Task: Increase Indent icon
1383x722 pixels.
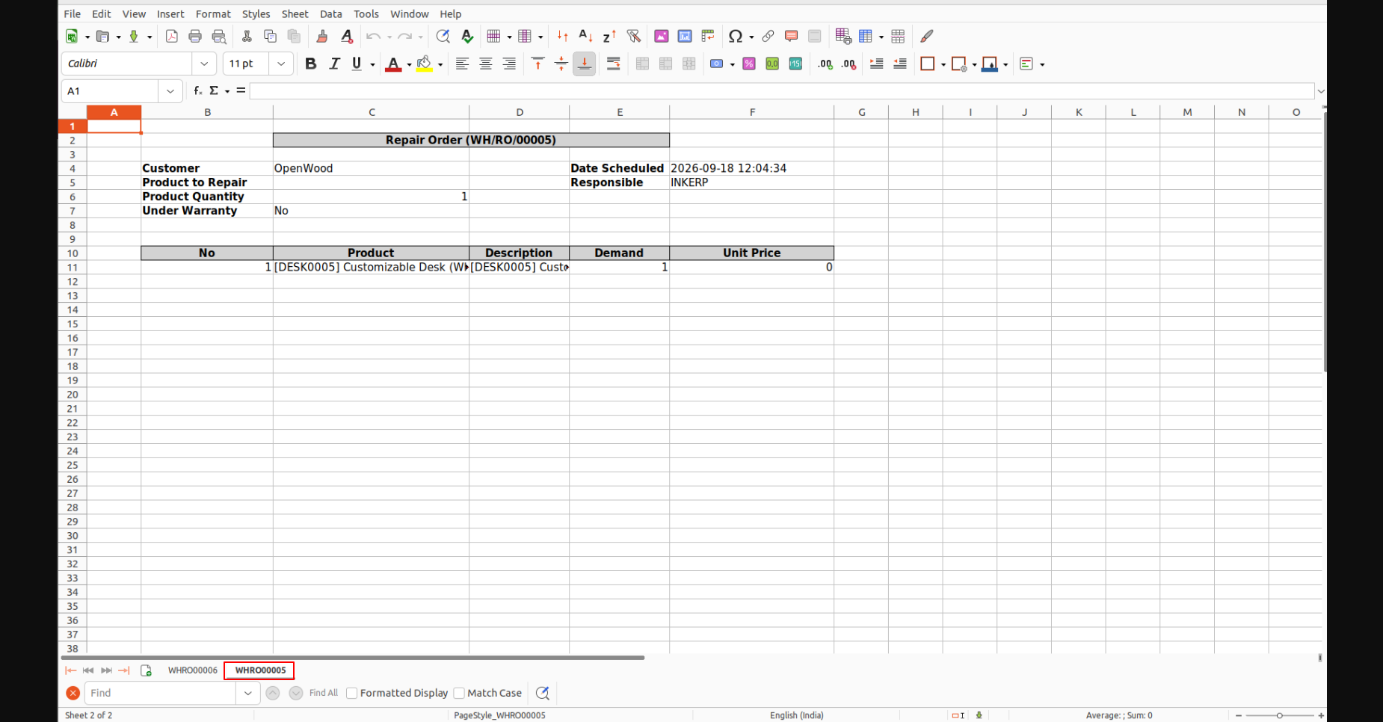Action: coord(877,64)
